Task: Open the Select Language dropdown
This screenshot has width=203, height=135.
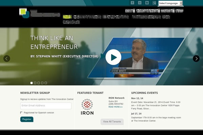Action: click(x=171, y=3)
